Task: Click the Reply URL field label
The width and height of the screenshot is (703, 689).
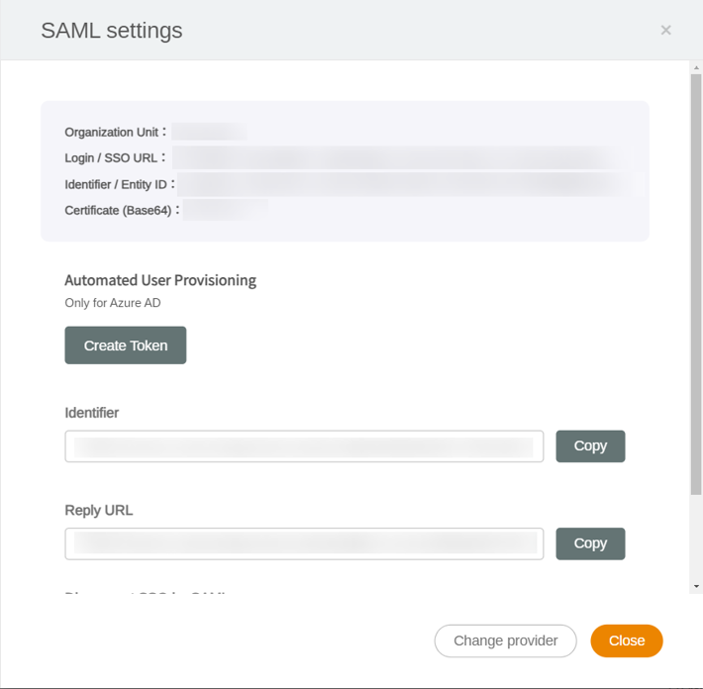Action: pyautogui.click(x=99, y=511)
